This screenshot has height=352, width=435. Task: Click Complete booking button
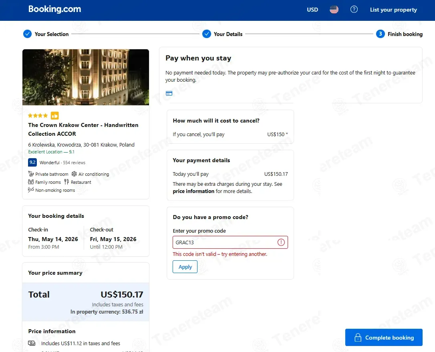[384, 338]
